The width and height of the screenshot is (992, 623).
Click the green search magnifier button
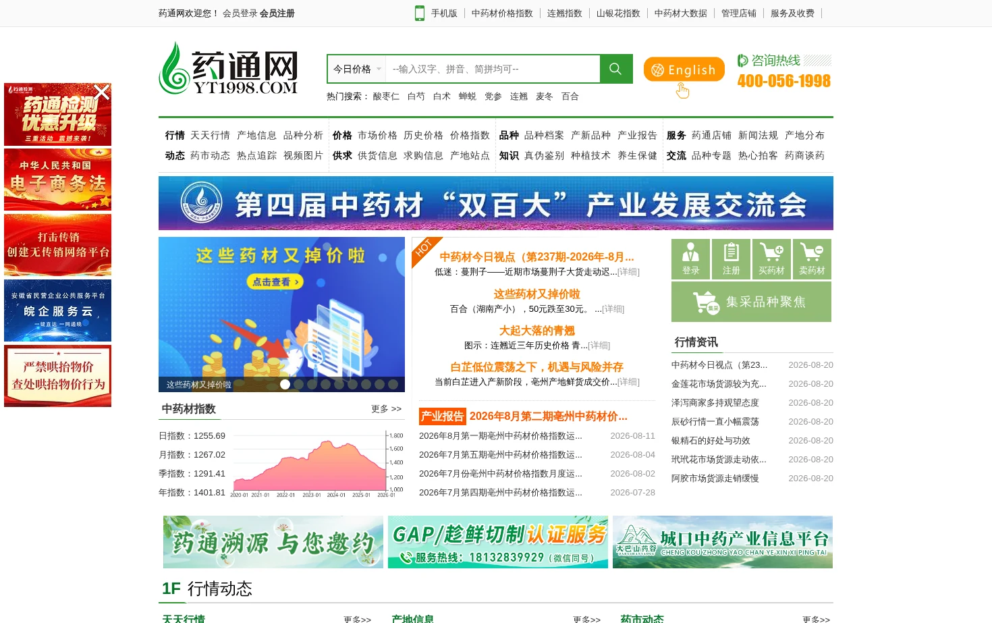615,69
